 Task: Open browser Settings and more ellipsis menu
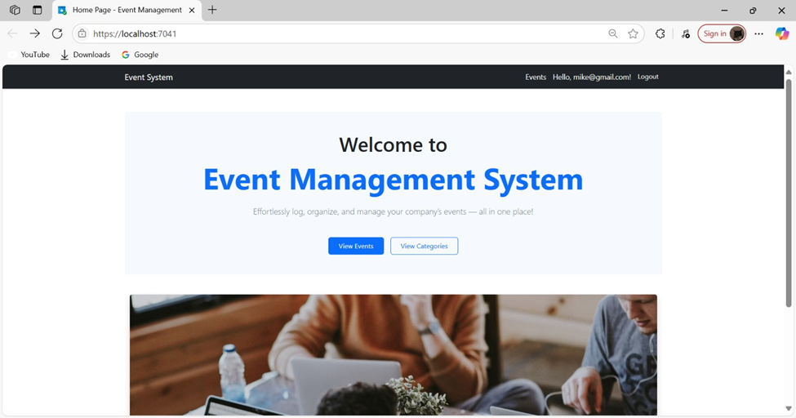(758, 33)
